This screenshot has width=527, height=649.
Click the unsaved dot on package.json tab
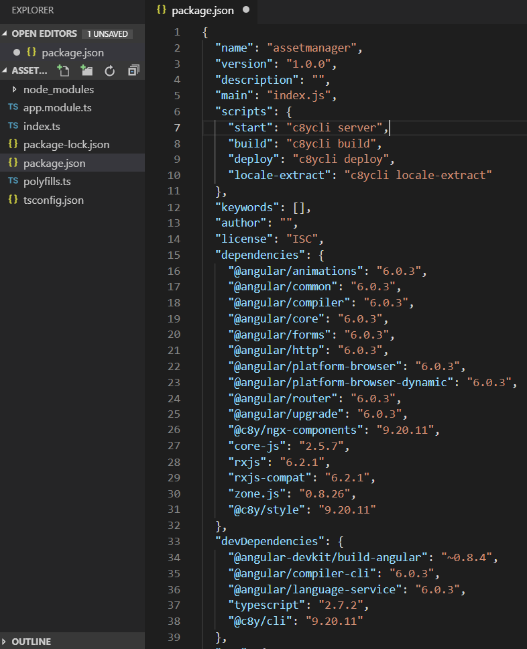coord(245,11)
